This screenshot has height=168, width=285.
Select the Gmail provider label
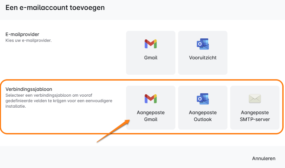151,58
